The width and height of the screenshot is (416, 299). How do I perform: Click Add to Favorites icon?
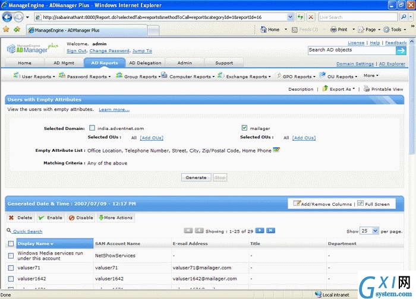click(17, 30)
